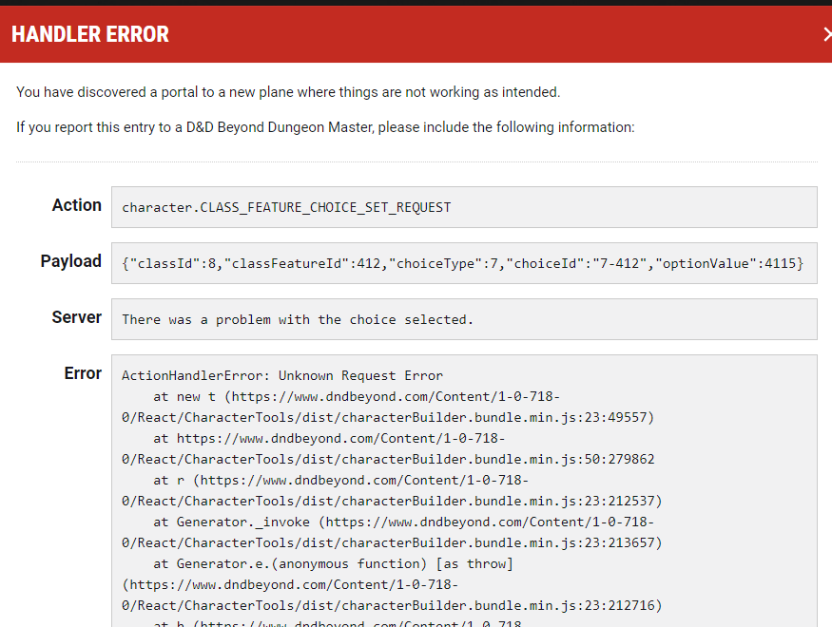Click "at Generator.e.(anonymous function)" line
Viewport: 832px width, 627px height.
coord(333,564)
